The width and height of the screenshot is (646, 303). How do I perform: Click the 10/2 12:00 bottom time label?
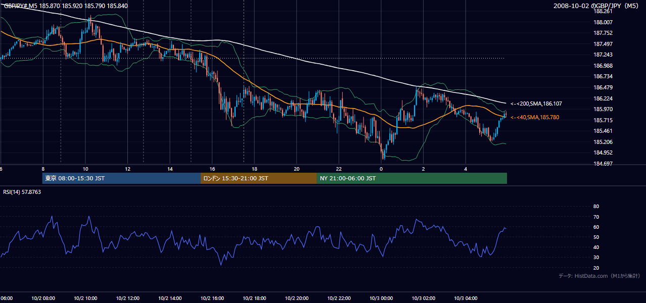[127, 298]
